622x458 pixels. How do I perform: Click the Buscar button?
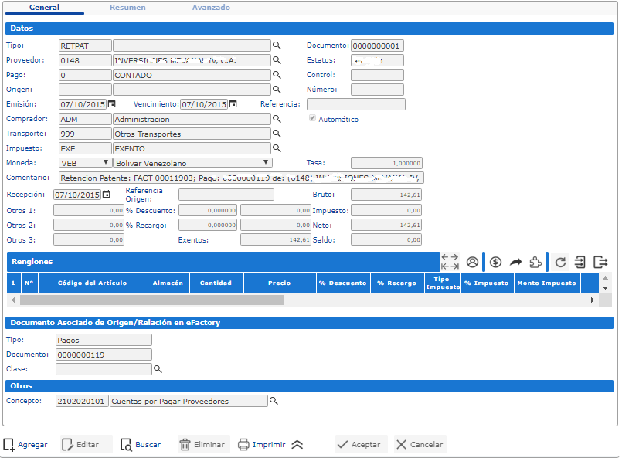click(x=140, y=445)
